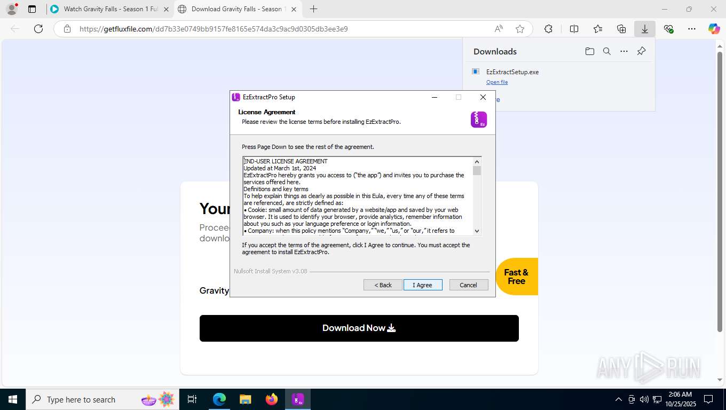Open the tab actions menu
This screenshot has width=726, height=410.
32,9
